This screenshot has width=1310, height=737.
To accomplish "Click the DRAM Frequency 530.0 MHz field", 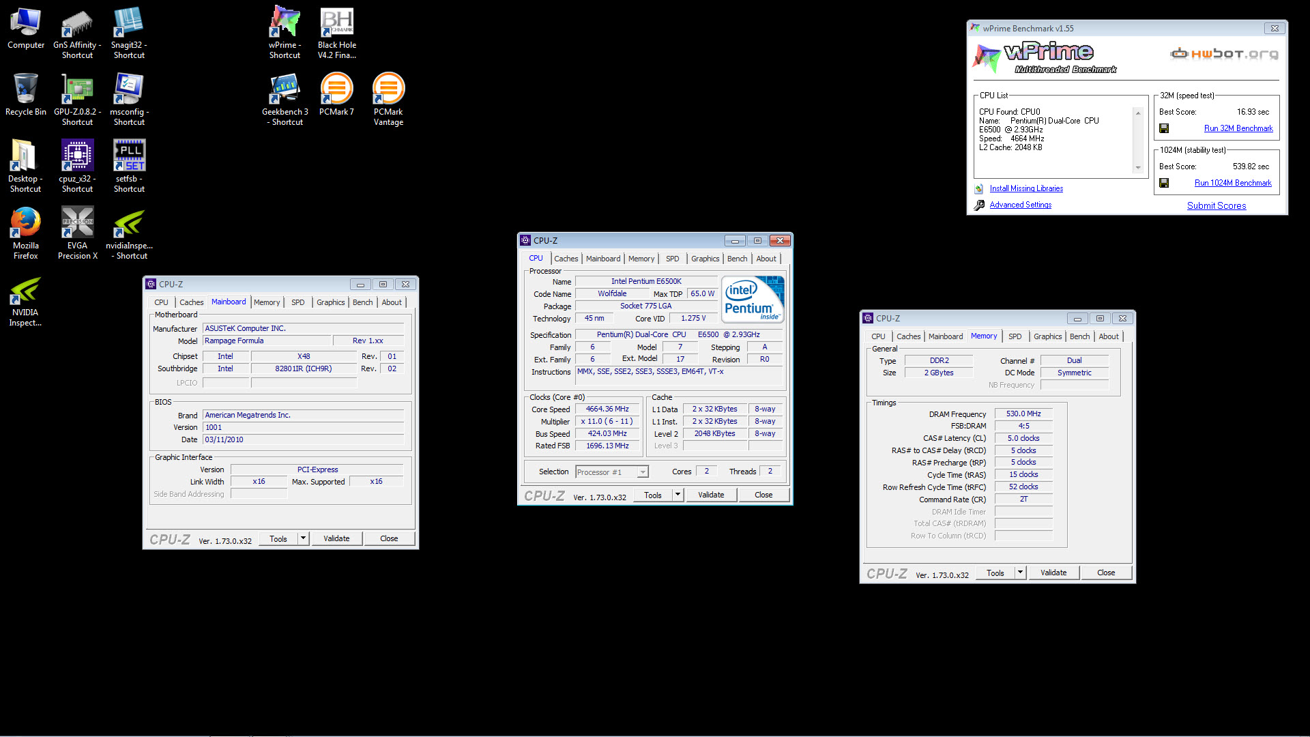I will pyautogui.click(x=1023, y=414).
